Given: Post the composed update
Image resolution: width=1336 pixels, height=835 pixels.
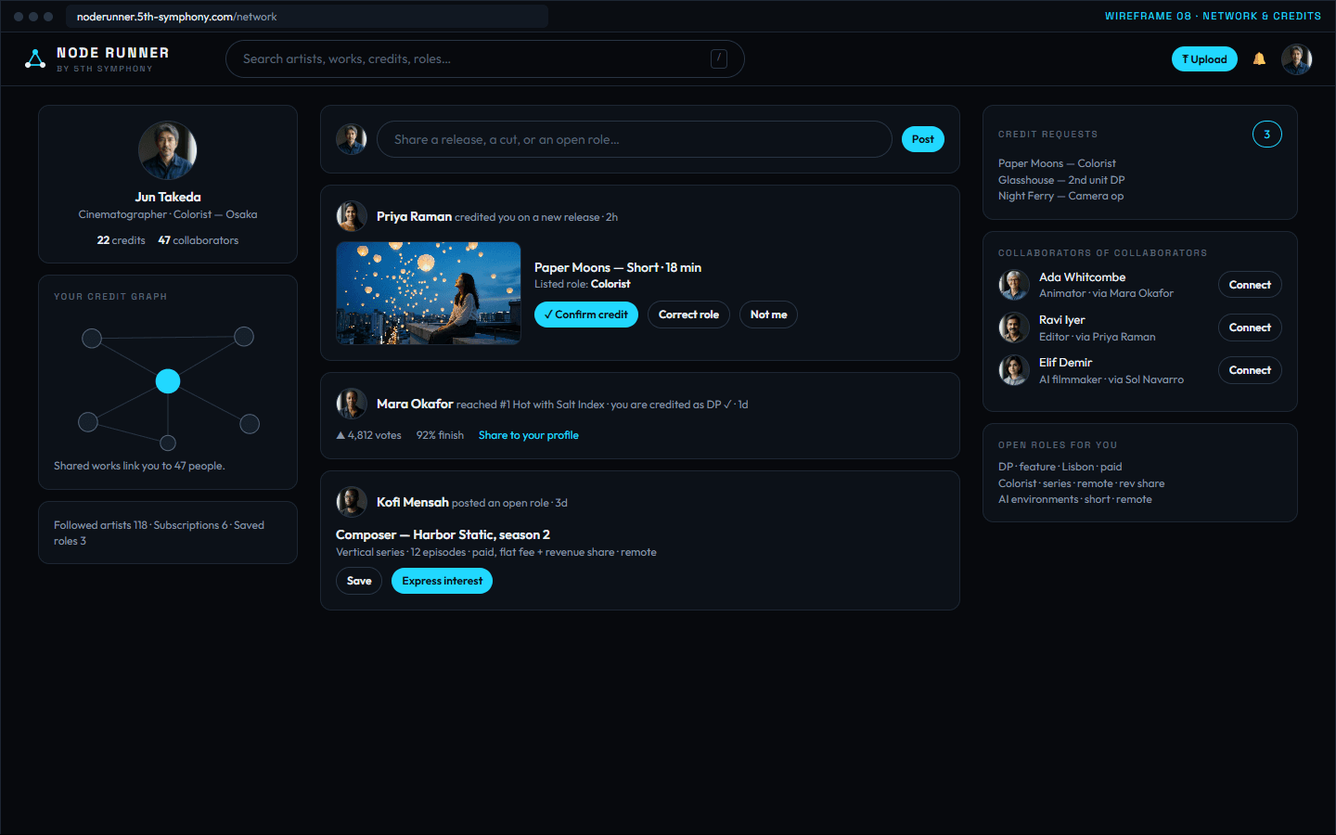Looking at the screenshot, I should [x=922, y=139].
